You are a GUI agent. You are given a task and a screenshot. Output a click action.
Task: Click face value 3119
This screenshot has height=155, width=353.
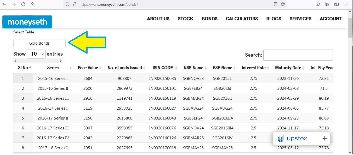(88, 108)
